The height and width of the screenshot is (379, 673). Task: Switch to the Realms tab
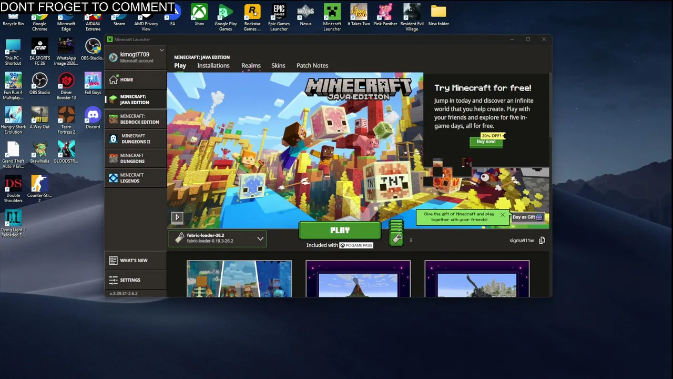251,66
